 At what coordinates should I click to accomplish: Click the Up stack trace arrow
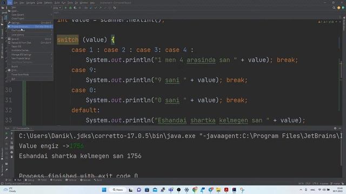click(x=12, y=134)
